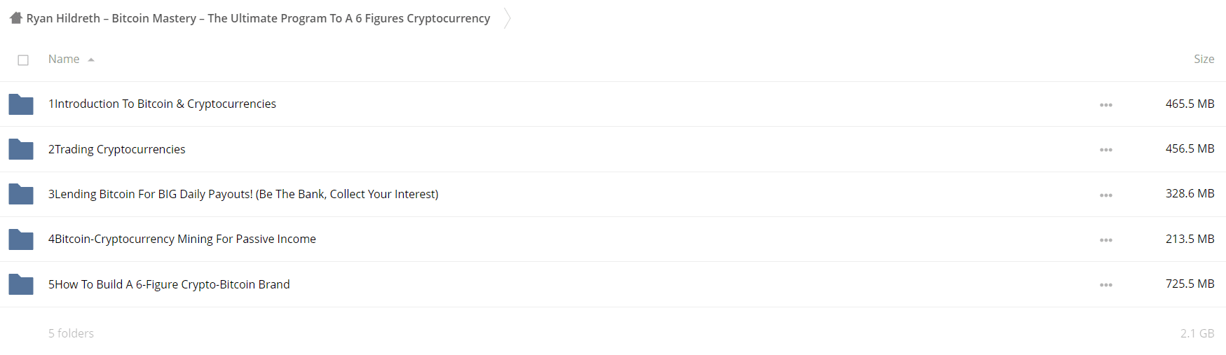Toggle the Name sort direction arrow
The image size is (1226, 355).
pos(91,60)
